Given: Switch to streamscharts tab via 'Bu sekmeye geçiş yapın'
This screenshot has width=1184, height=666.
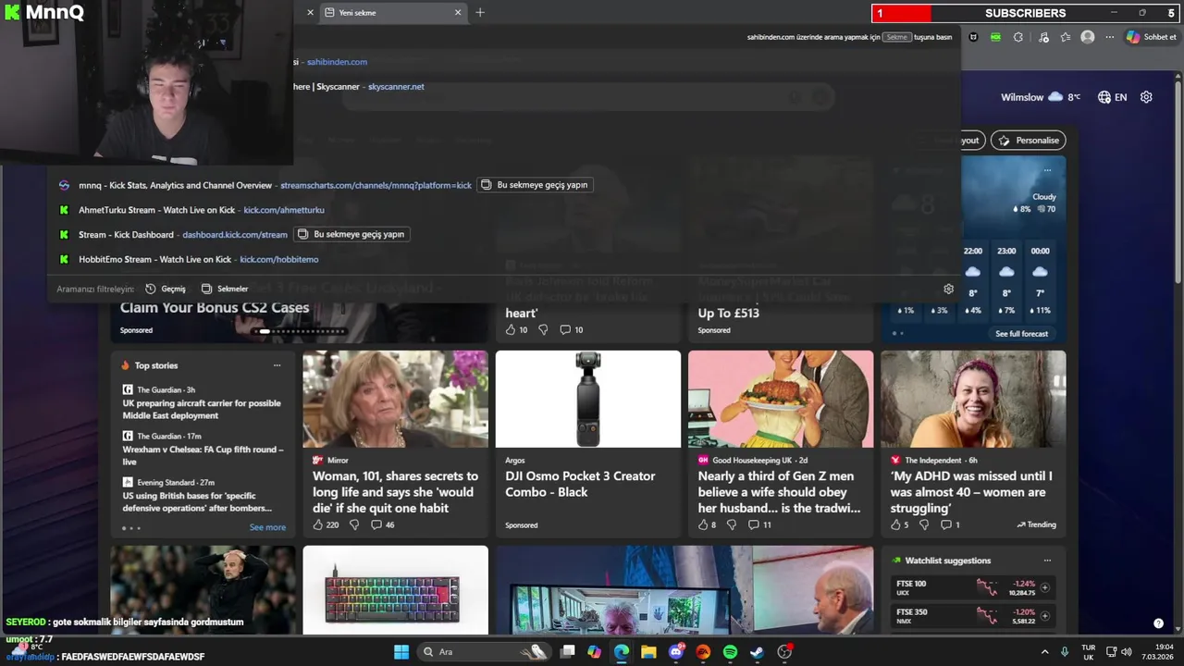Looking at the screenshot, I should click(534, 185).
